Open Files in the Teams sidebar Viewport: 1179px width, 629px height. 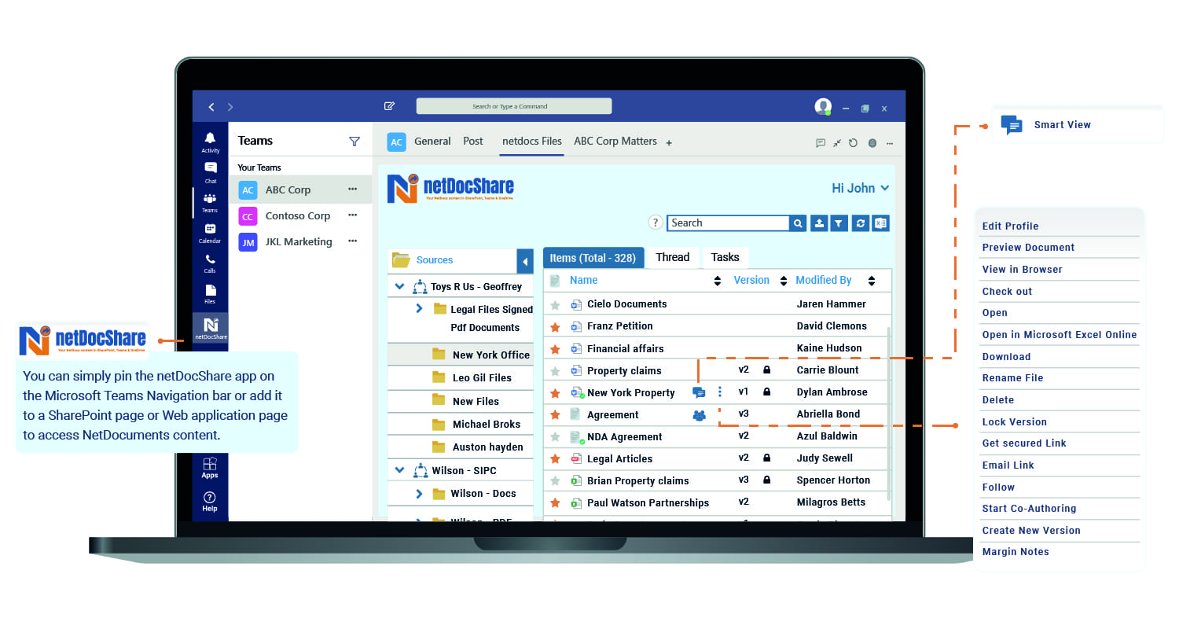pos(210,294)
